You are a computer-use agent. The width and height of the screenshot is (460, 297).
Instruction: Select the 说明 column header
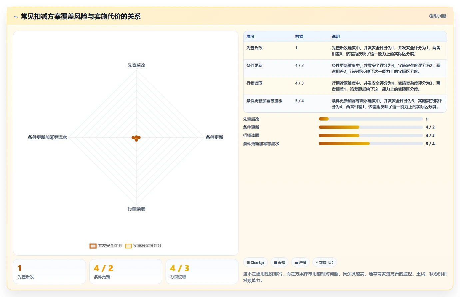click(x=336, y=37)
